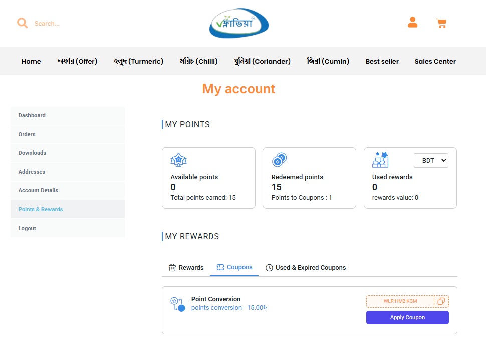Navigate to Sales Center menu

coord(435,61)
